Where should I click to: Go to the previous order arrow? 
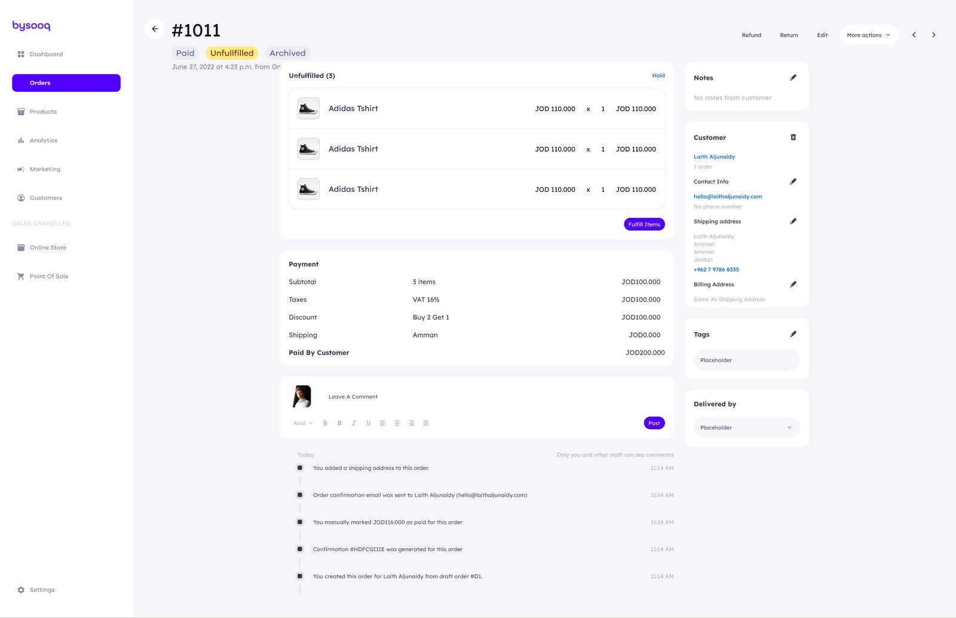[x=914, y=35]
